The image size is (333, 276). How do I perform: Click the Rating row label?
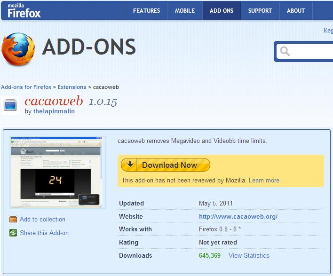128,242
